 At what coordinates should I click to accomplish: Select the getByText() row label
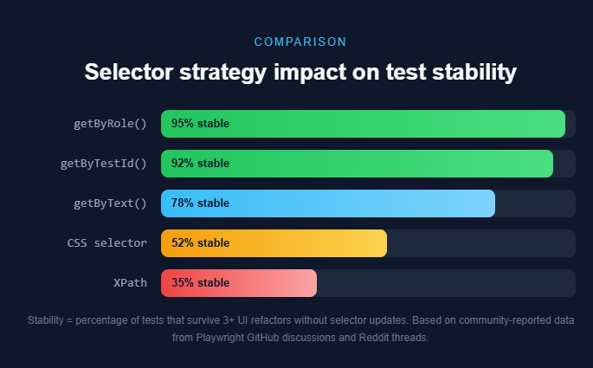(x=110, y=203)
